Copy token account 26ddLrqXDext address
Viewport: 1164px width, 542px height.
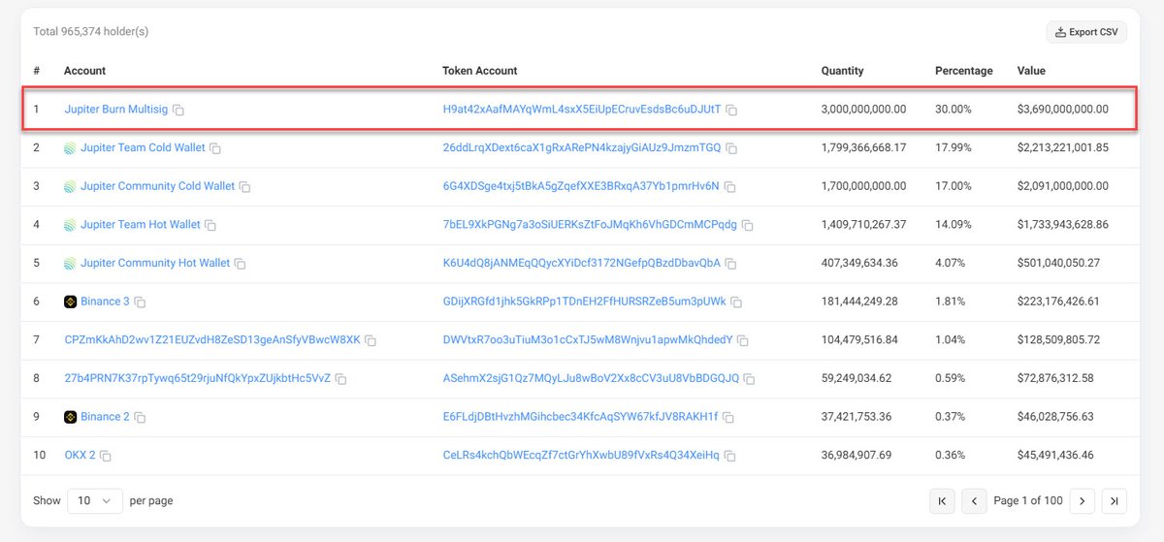[x=731, y=148]
